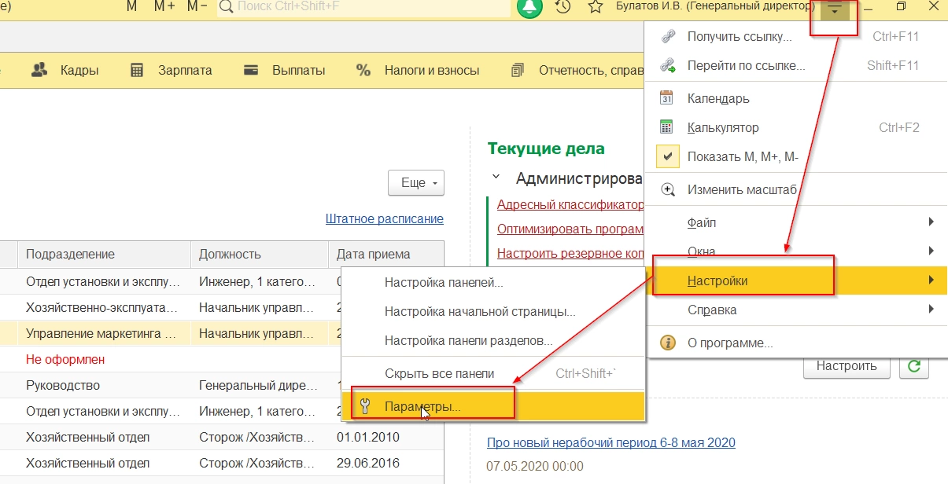
Task: Click the search magnifier icon
Action: pyautogui.click(x=227, y=6)
